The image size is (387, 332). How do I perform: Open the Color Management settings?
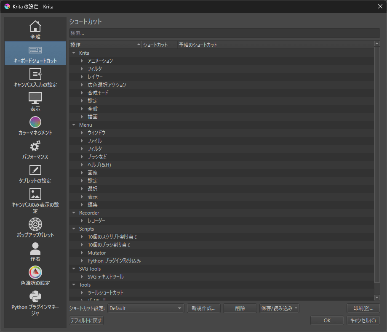coord(35,125)
